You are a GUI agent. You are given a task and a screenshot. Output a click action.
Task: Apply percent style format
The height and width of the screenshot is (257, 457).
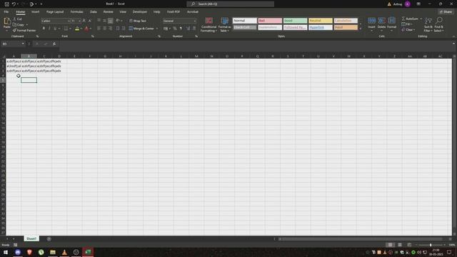coord(175,29)
